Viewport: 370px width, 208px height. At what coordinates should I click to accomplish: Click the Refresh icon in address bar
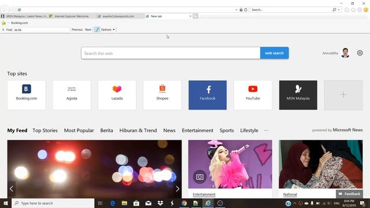click(246, 10)
